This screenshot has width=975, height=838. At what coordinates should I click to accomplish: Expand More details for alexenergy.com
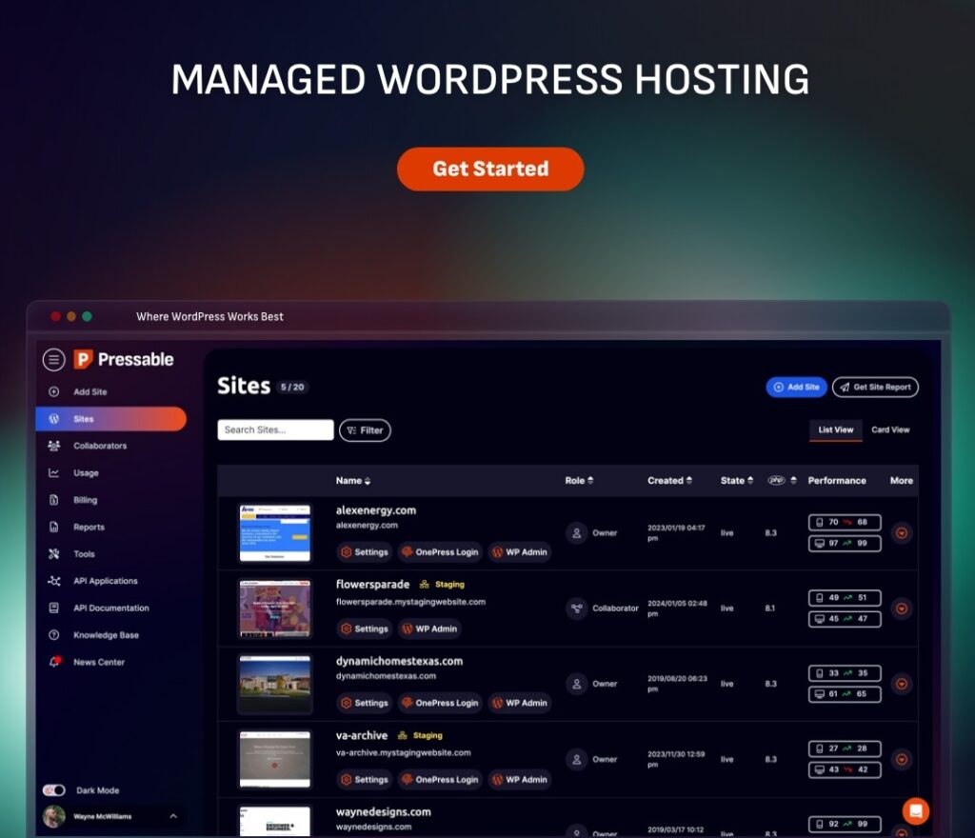point(902,533)
